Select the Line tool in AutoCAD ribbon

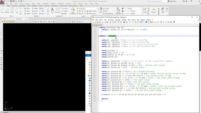2,10
